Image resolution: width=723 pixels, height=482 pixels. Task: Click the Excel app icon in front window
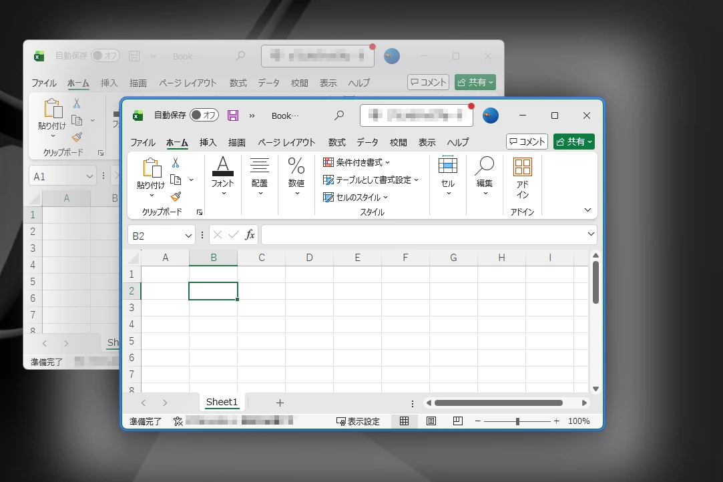[x=138, y=115]
